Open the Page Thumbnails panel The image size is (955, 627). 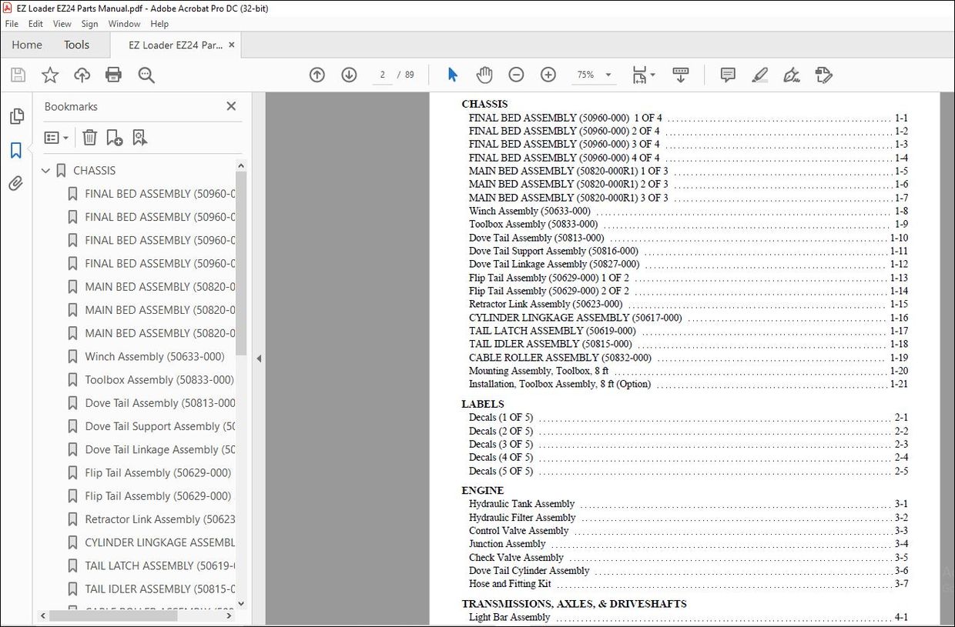tap(17, 115)
